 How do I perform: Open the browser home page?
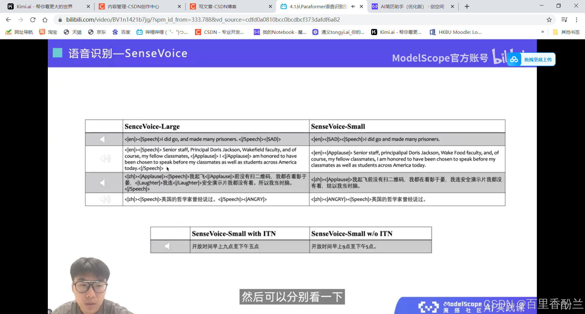click(x=45, y=20)
